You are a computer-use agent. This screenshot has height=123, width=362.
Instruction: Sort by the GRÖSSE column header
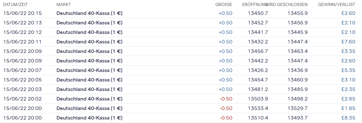[x=224, y=5]
